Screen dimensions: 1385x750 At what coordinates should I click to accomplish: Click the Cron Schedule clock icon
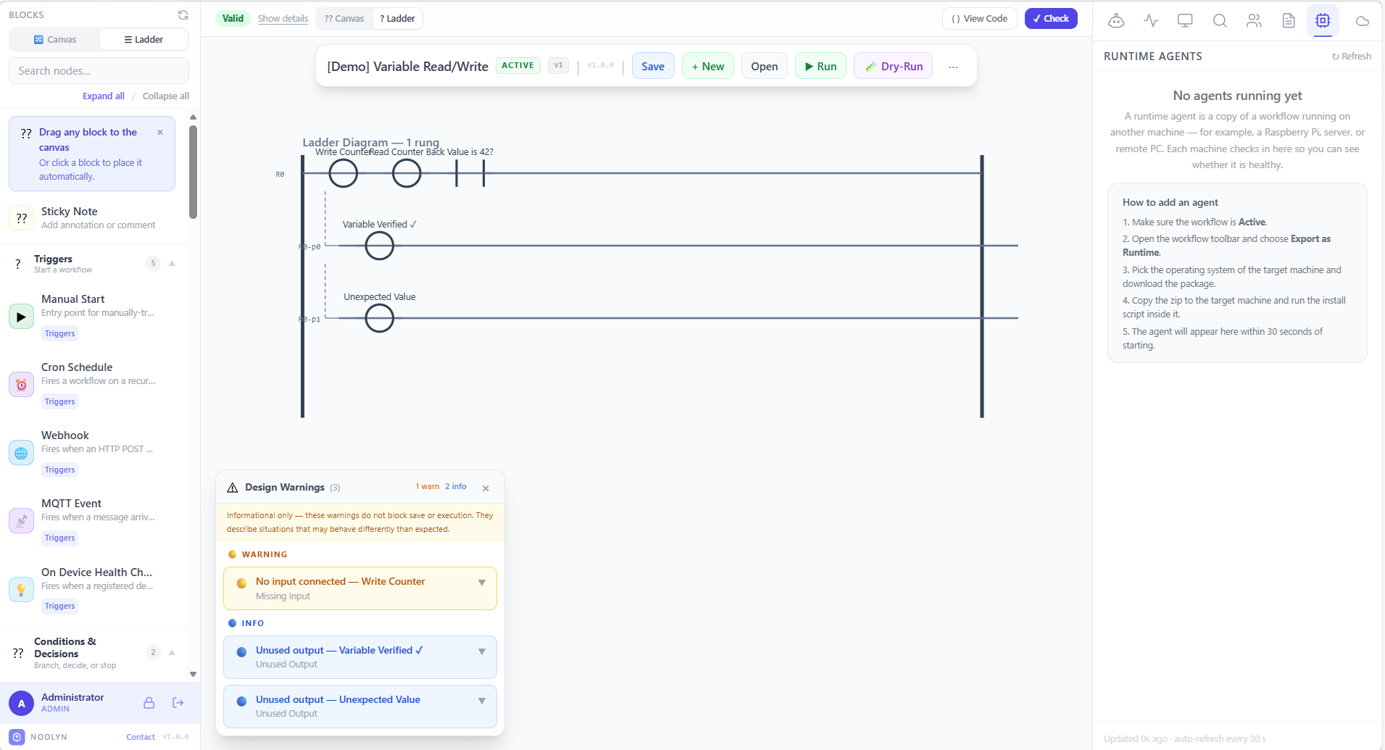click(21, 385)
